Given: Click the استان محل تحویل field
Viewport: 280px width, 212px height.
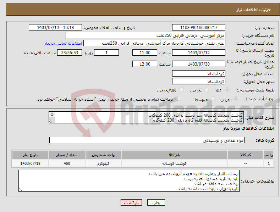Looking at the screenshot, I should coord(199,73).
